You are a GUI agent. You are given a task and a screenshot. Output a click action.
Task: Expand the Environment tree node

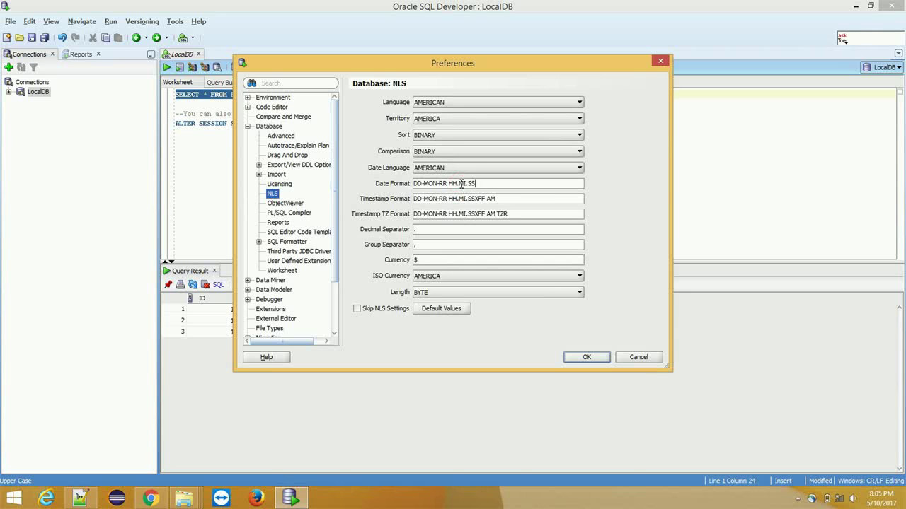click(248, 98)
